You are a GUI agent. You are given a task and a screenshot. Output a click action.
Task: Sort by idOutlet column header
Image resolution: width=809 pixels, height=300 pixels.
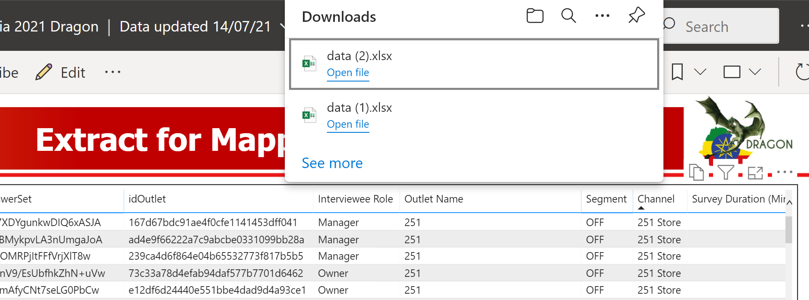(218, 199)
